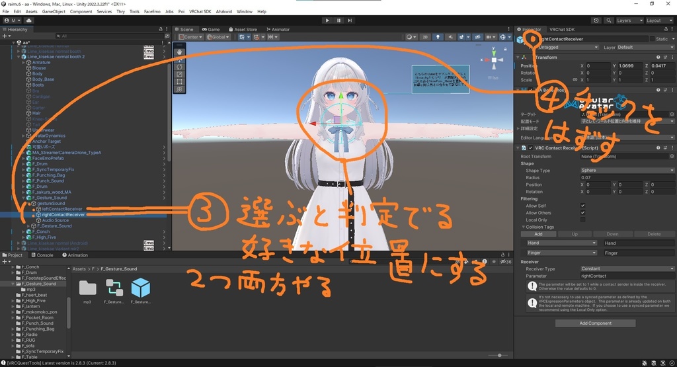The width and height of the screenshot is (677, 367).
Task: Switch to the Console tab
Action: [42, 255]
